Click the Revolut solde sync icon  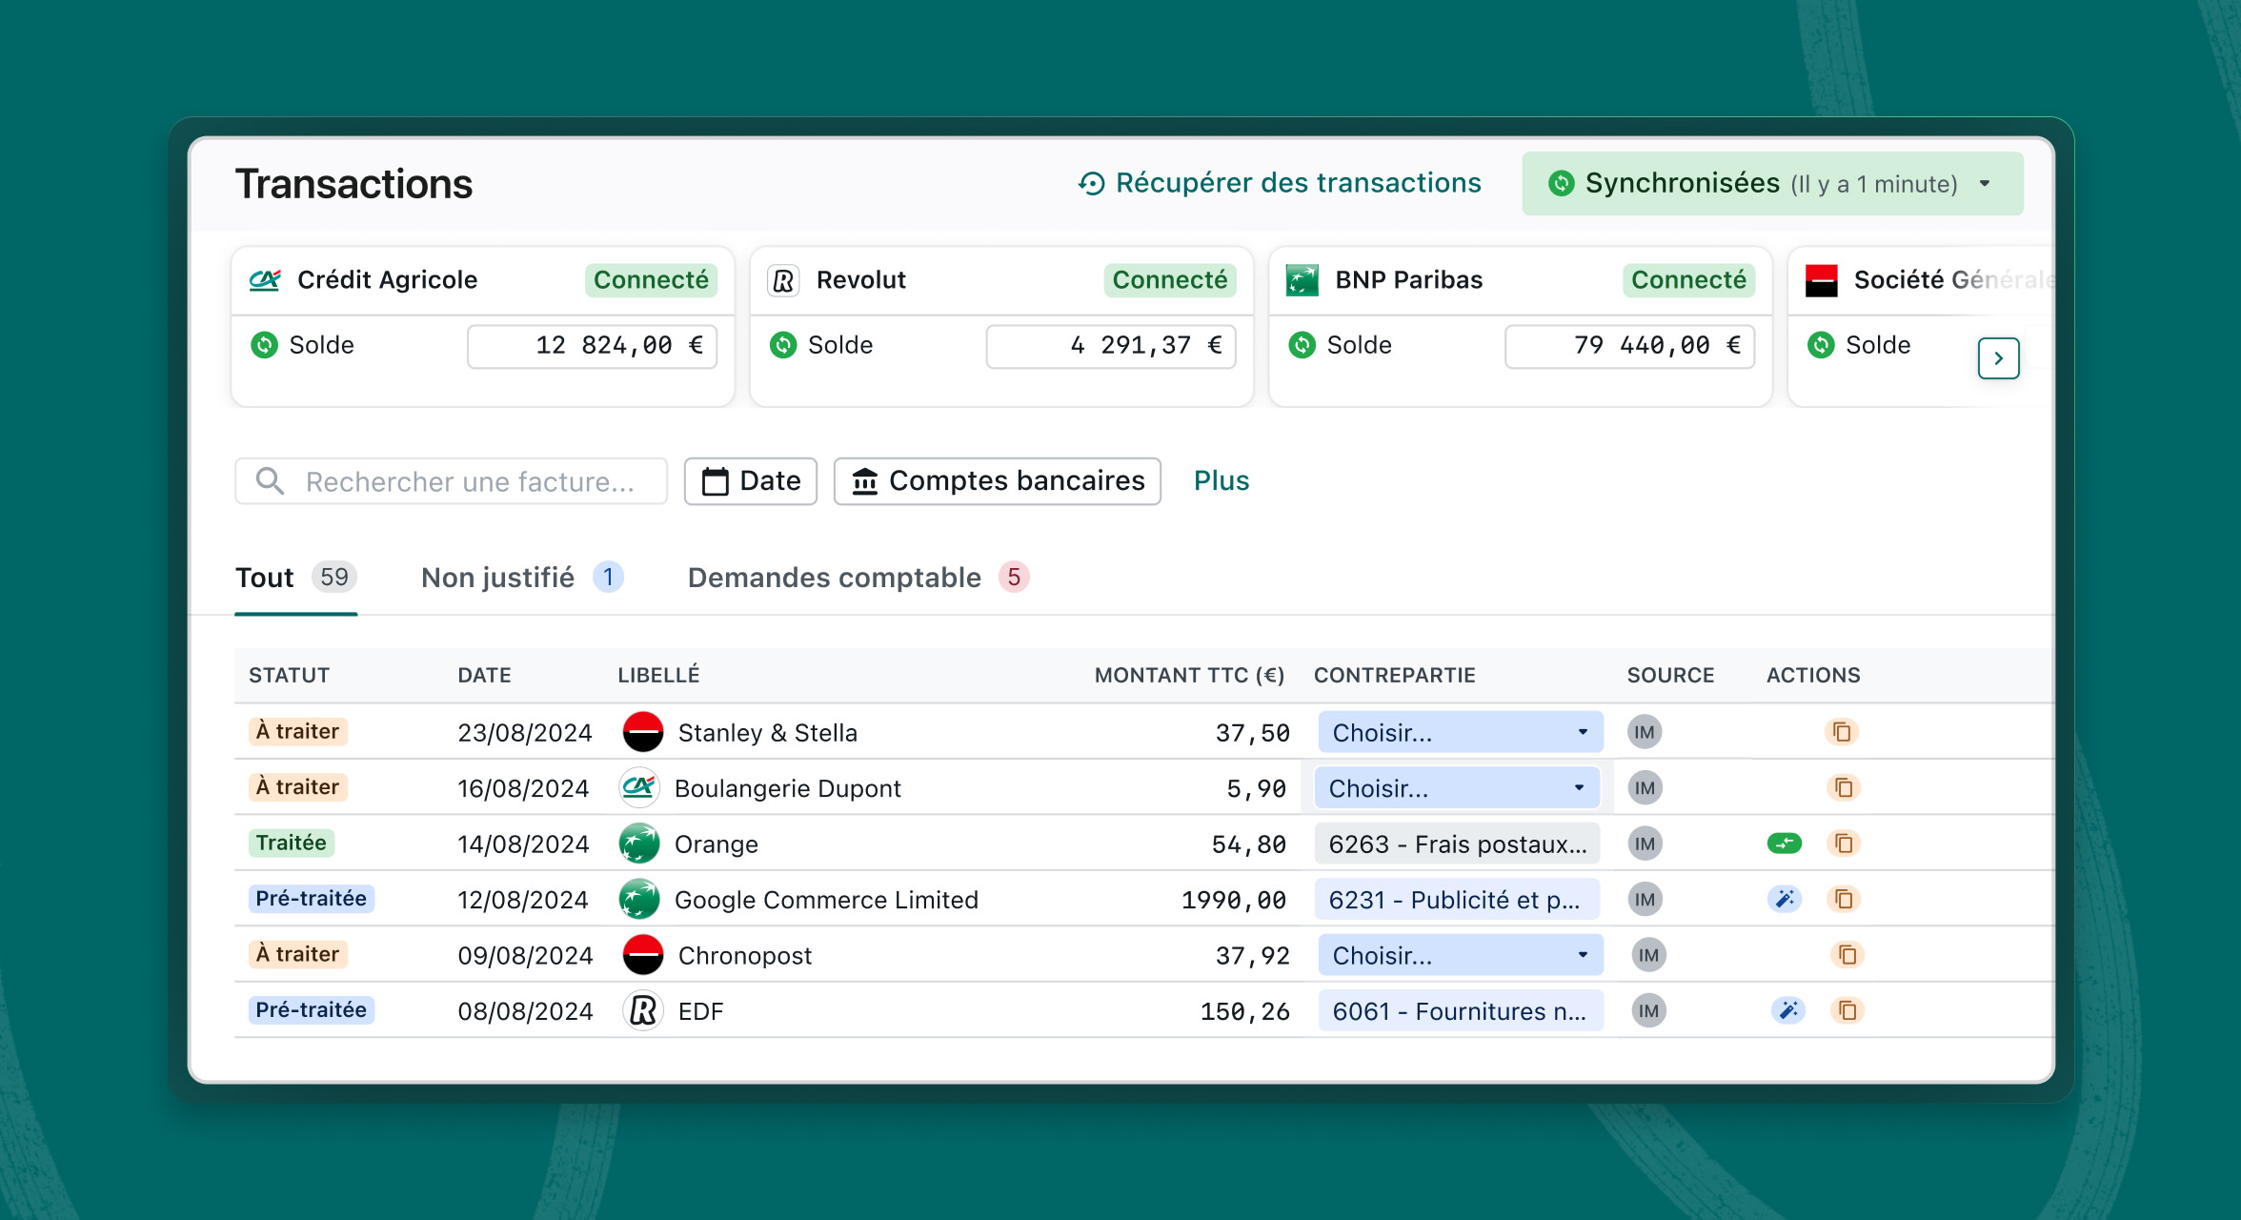click(783, 345)
